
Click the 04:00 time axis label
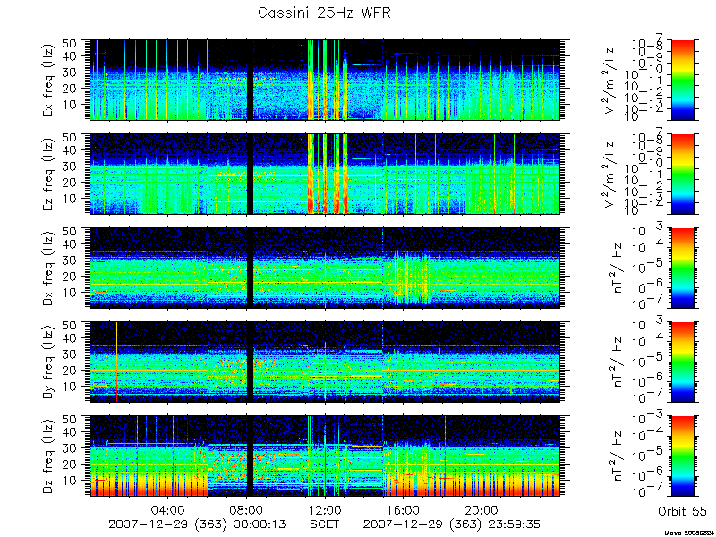(x=168, y=509)
